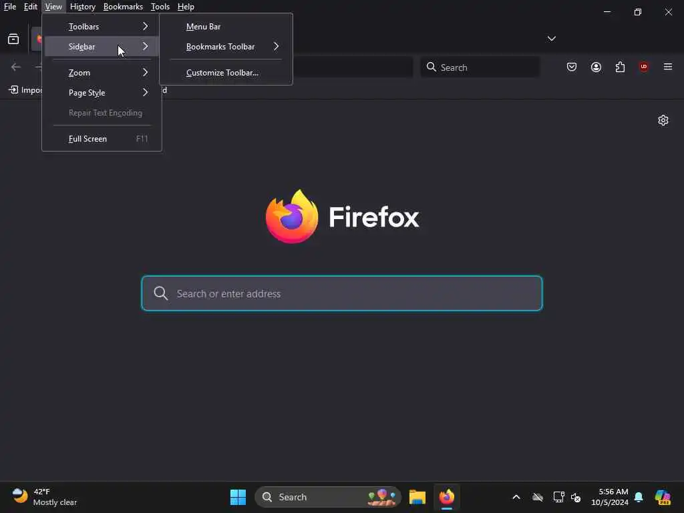
Task: Open the Tools menu
Action: [160, 7]
